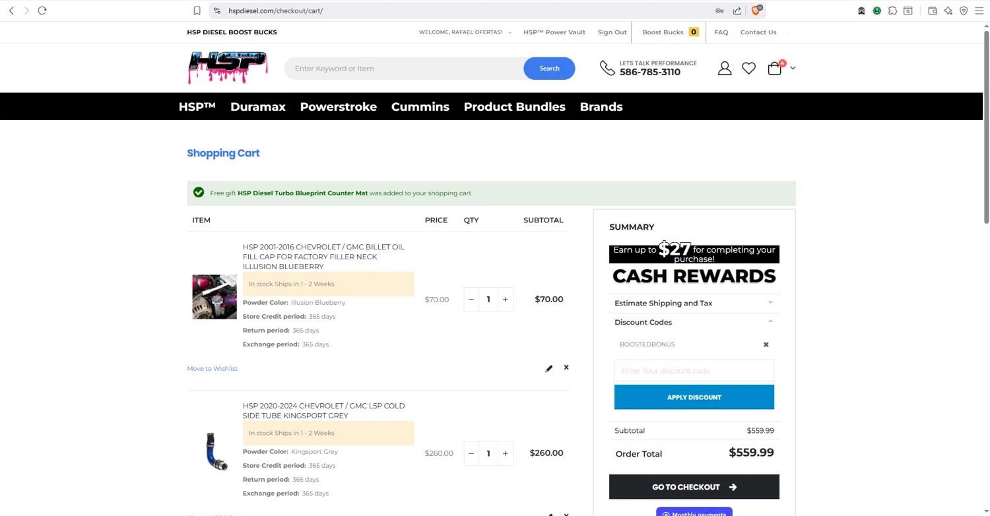Click the oil fill cap product thumbnail

click(214, 297)
